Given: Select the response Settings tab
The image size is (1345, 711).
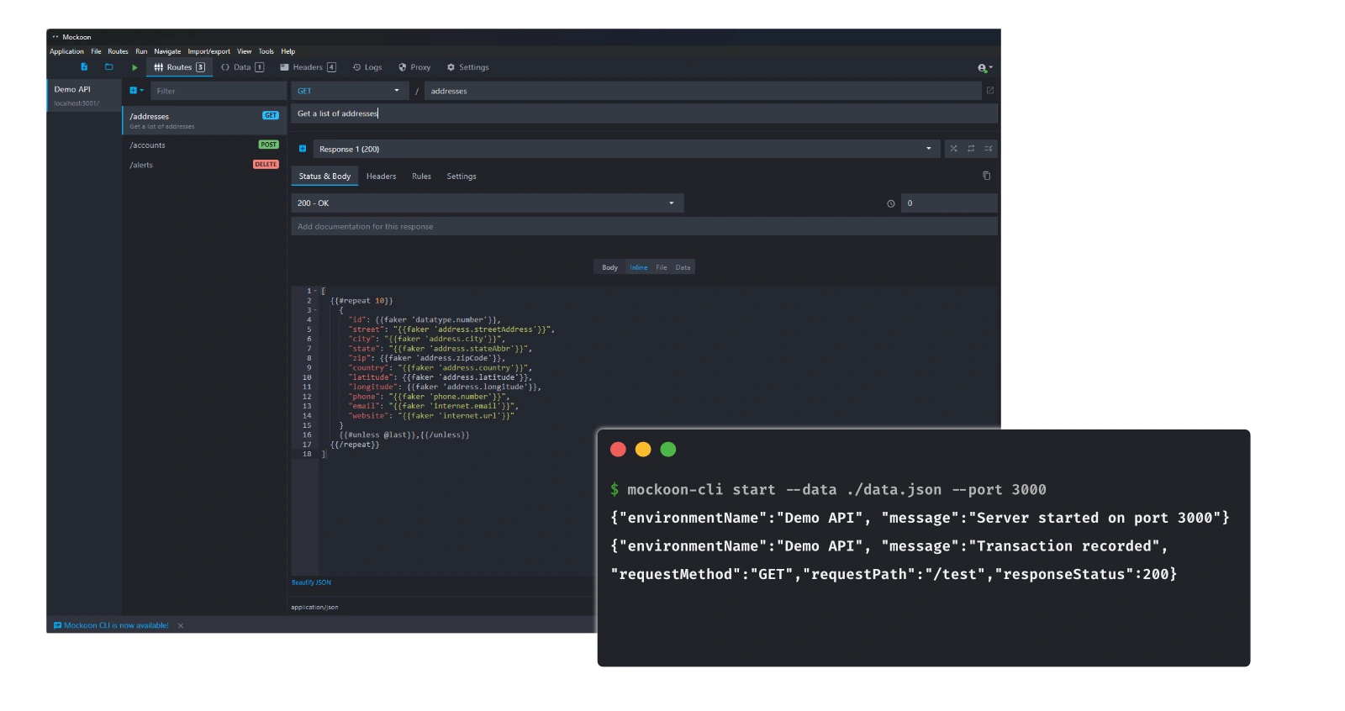Looking at the screenshot, I should pyautogui.click(x=462, y=176).
